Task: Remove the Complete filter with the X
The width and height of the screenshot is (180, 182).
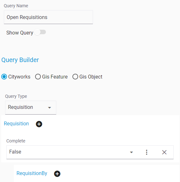Action: coord(164,152)
